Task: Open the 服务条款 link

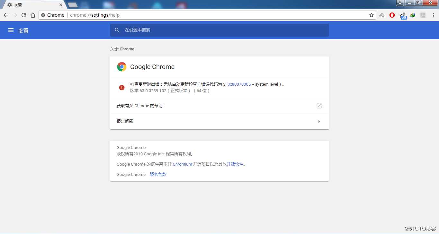Action: (158, 174)
